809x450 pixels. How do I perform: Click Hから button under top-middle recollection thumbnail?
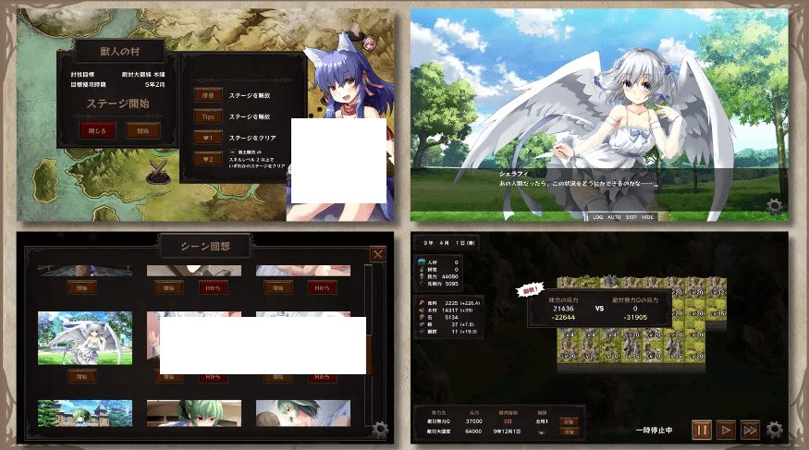coord(213,287)
